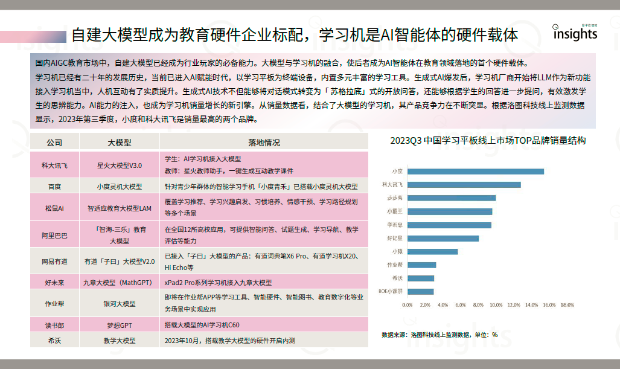Click the 小度 bar in the chart
Screen dimensions: 620x369
[x=476, y=172]
